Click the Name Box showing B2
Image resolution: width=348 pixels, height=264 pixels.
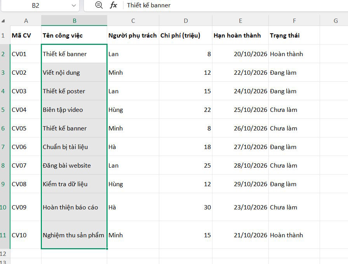point(35,5)
